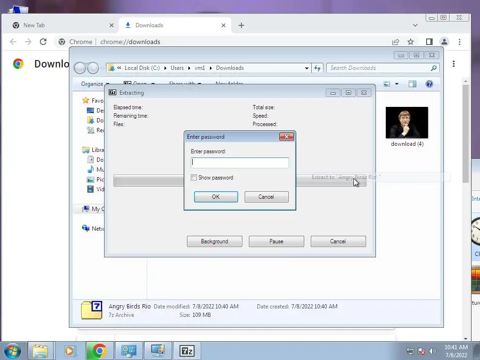The width and height of the screenshot is (480, 360).
Task: Close the Enter password dialog with red X
Action: click(286, 136)
